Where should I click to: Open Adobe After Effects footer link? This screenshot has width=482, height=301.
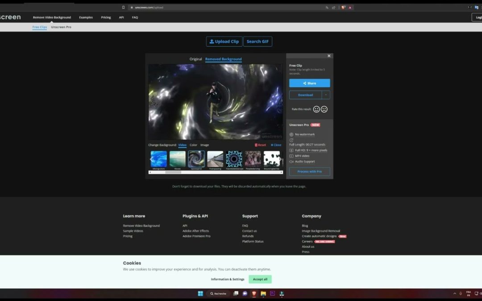(x=196, y=231)
